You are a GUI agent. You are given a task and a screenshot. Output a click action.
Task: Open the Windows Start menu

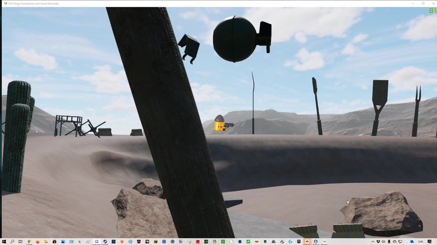pos(4,242)
